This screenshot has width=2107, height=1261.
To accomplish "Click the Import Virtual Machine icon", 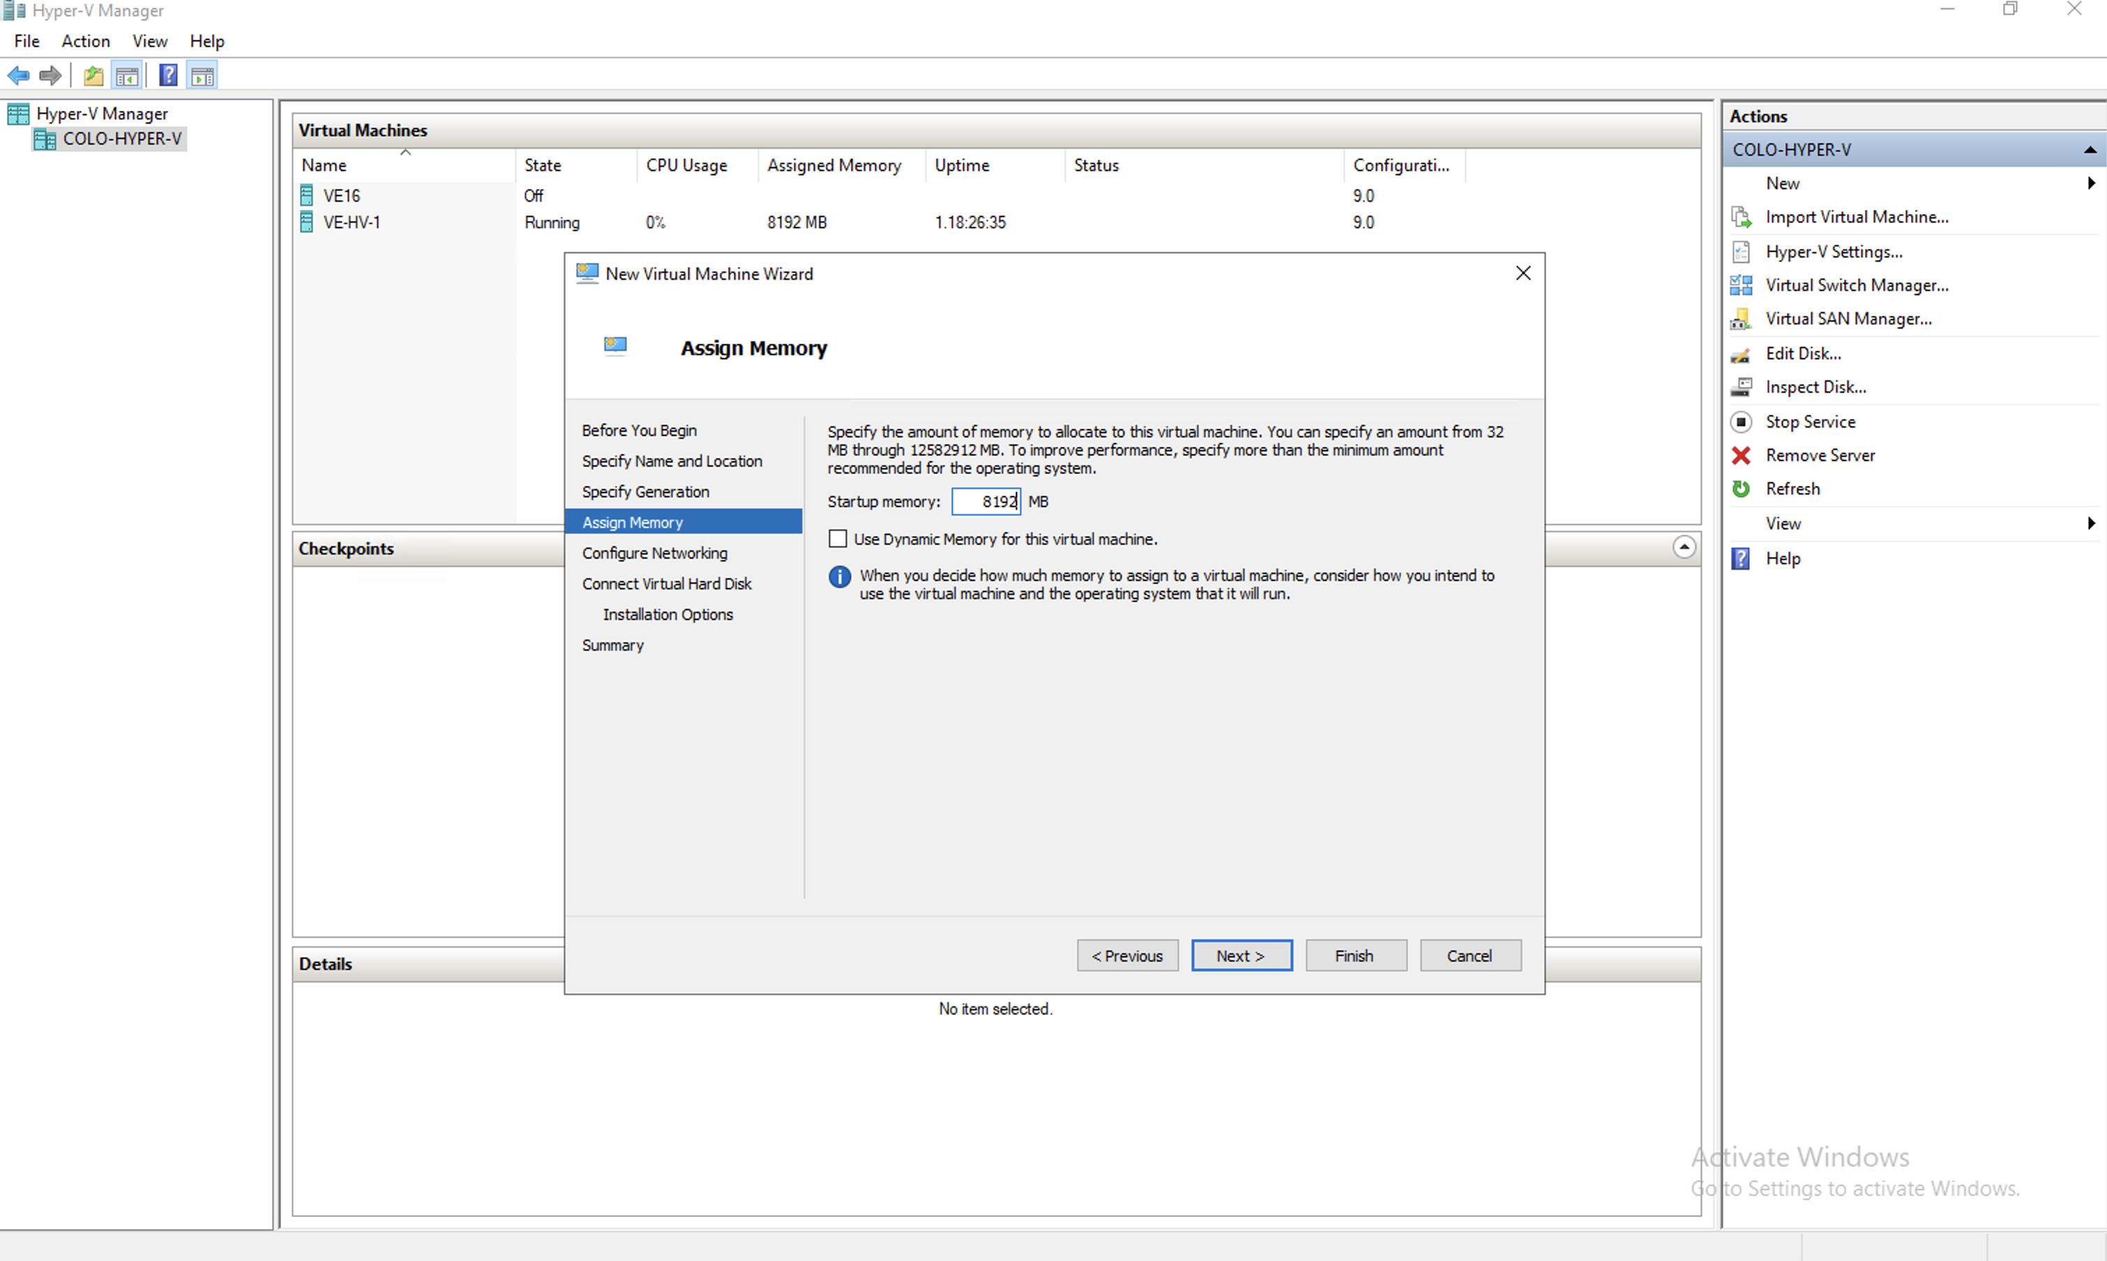I will click(1741, 218).
